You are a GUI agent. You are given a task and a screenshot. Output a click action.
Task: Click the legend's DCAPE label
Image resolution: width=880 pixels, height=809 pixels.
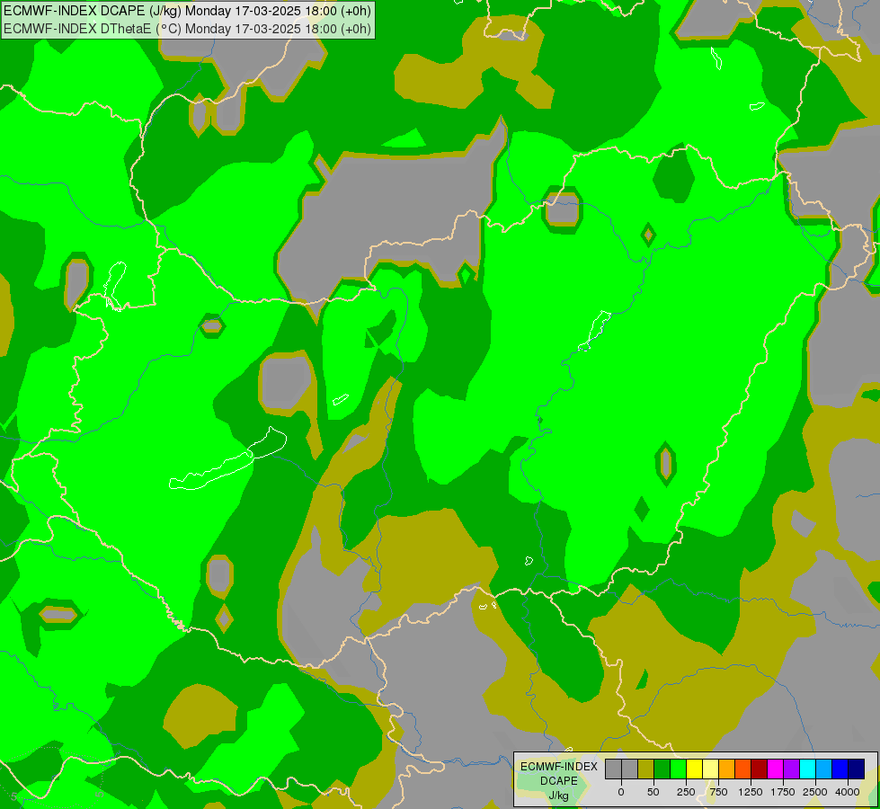pyautogui.click(x=559, y=781)
